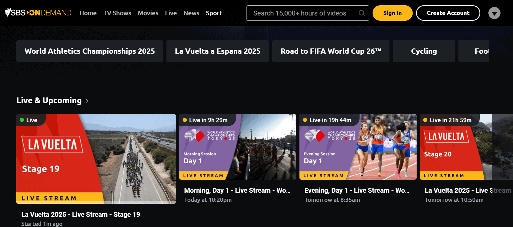Open Road to FIFA World Cup 26 category
The height and width of the screenshot is (227, 513).
point(331,51)
